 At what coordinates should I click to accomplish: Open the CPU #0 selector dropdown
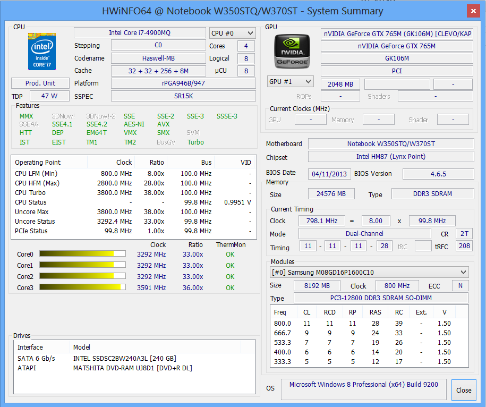point(233,33)
